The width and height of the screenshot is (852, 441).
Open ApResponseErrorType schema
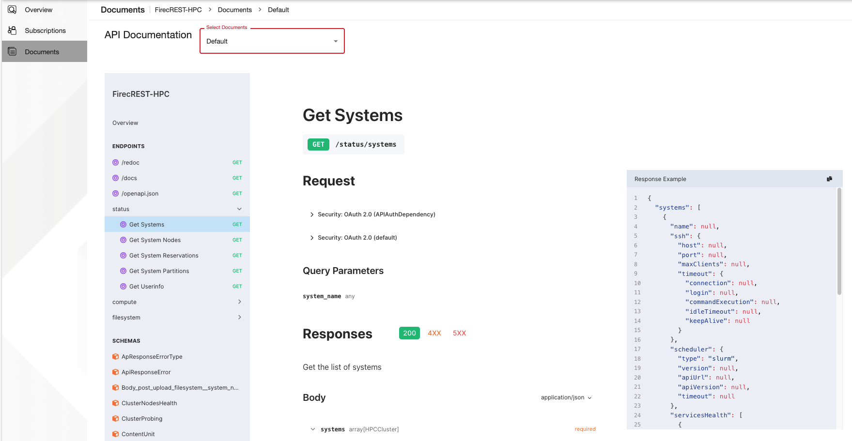click(177, 357)
